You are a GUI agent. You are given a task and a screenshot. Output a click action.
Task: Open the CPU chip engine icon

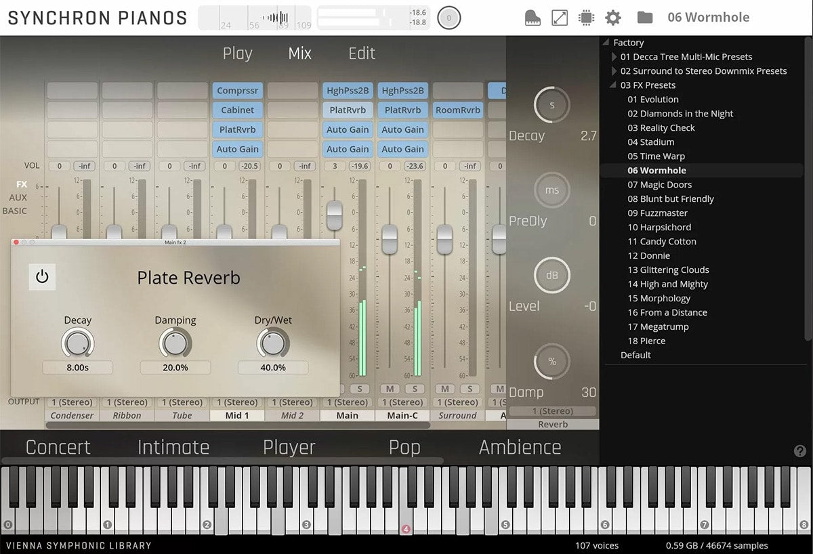pos(586,18)
